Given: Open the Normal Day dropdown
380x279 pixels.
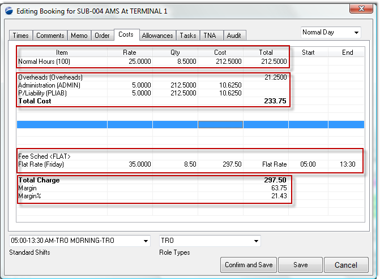Looking at the screenshot, I should pos(331,32).
